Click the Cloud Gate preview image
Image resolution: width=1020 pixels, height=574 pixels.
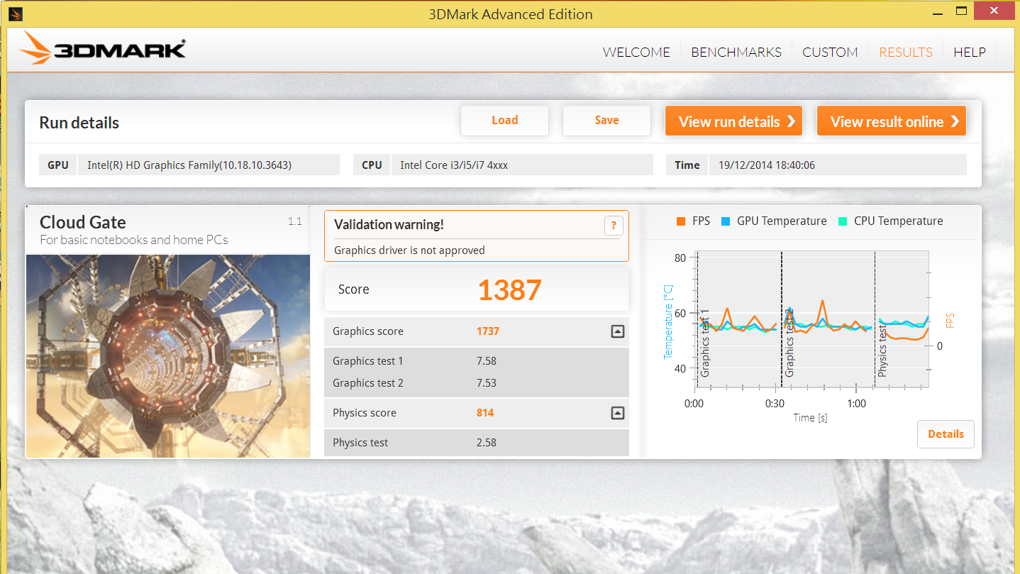pos(168,355)
